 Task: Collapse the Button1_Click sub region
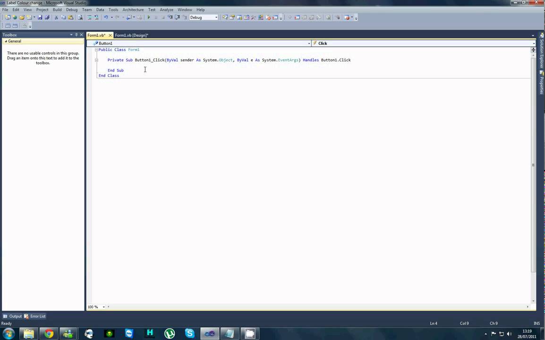pos(96,60)
